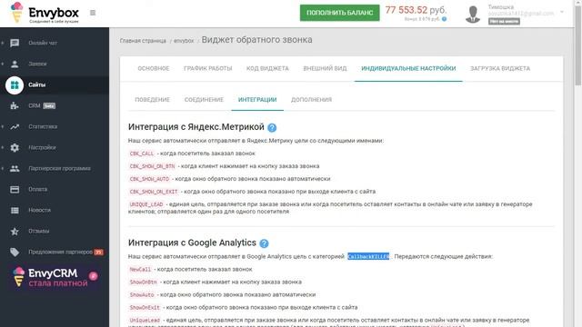
Task: Click the CBK_SHOW_AUTO goal code
Action: pyautogui.click(x=149, y=179)
